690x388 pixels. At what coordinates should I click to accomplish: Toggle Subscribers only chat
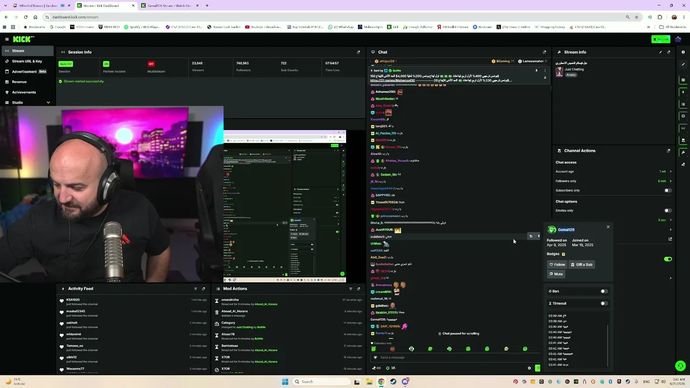pyautogui.click(x=667, y=190)
